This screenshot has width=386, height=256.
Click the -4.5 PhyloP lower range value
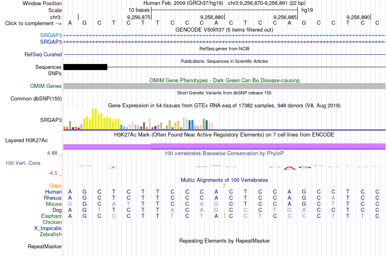click(53, 173)
